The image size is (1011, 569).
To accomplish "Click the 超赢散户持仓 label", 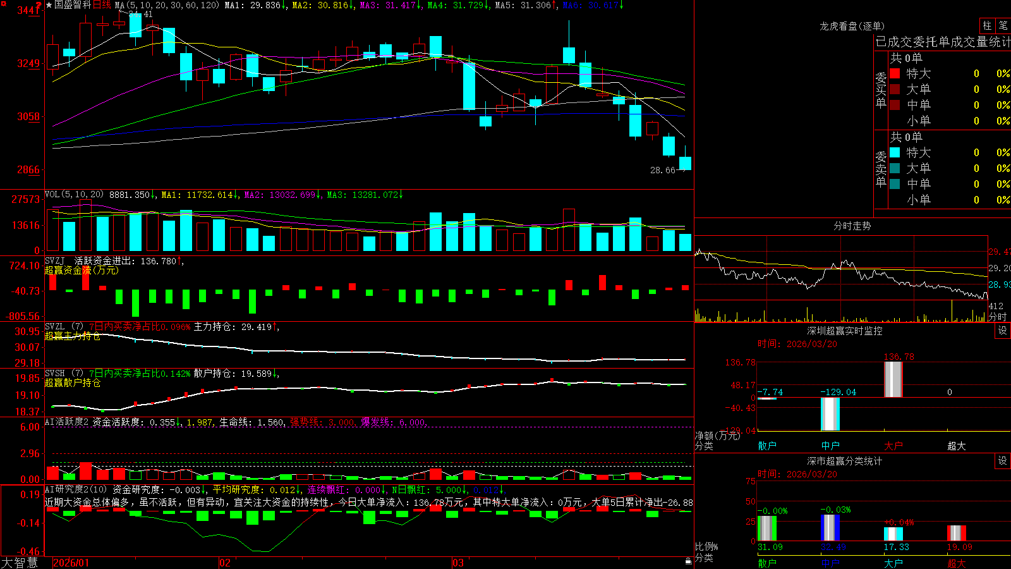I will 73,382.
